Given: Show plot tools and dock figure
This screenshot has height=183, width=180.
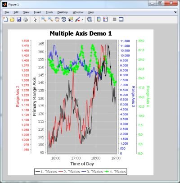Looking at the screenshot, I should (x=121, y=19).
